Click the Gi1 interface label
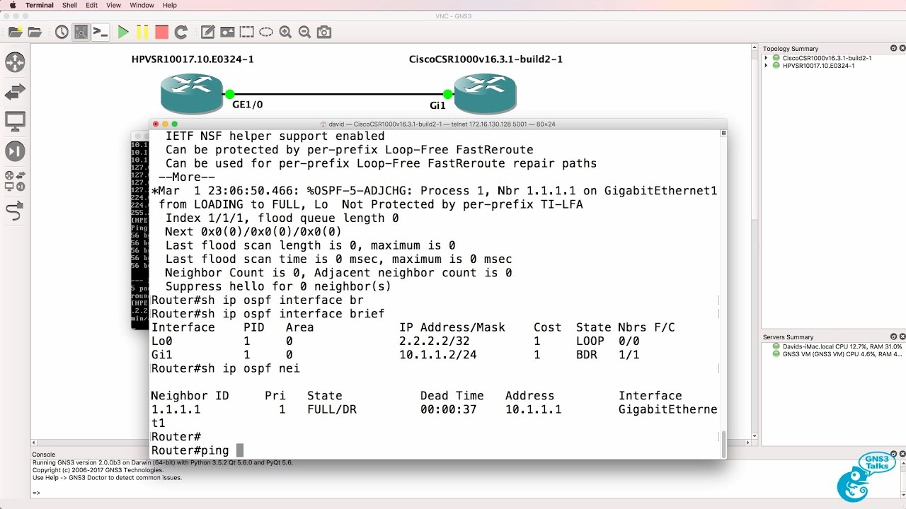 point(437,105)
